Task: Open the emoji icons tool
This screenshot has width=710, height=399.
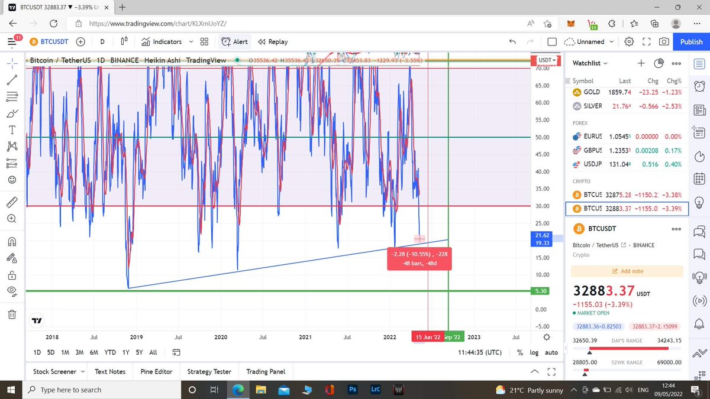Action: pyautogui.click(x=12, y=179)
